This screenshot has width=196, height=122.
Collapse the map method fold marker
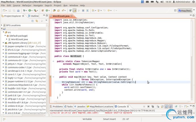53,77
